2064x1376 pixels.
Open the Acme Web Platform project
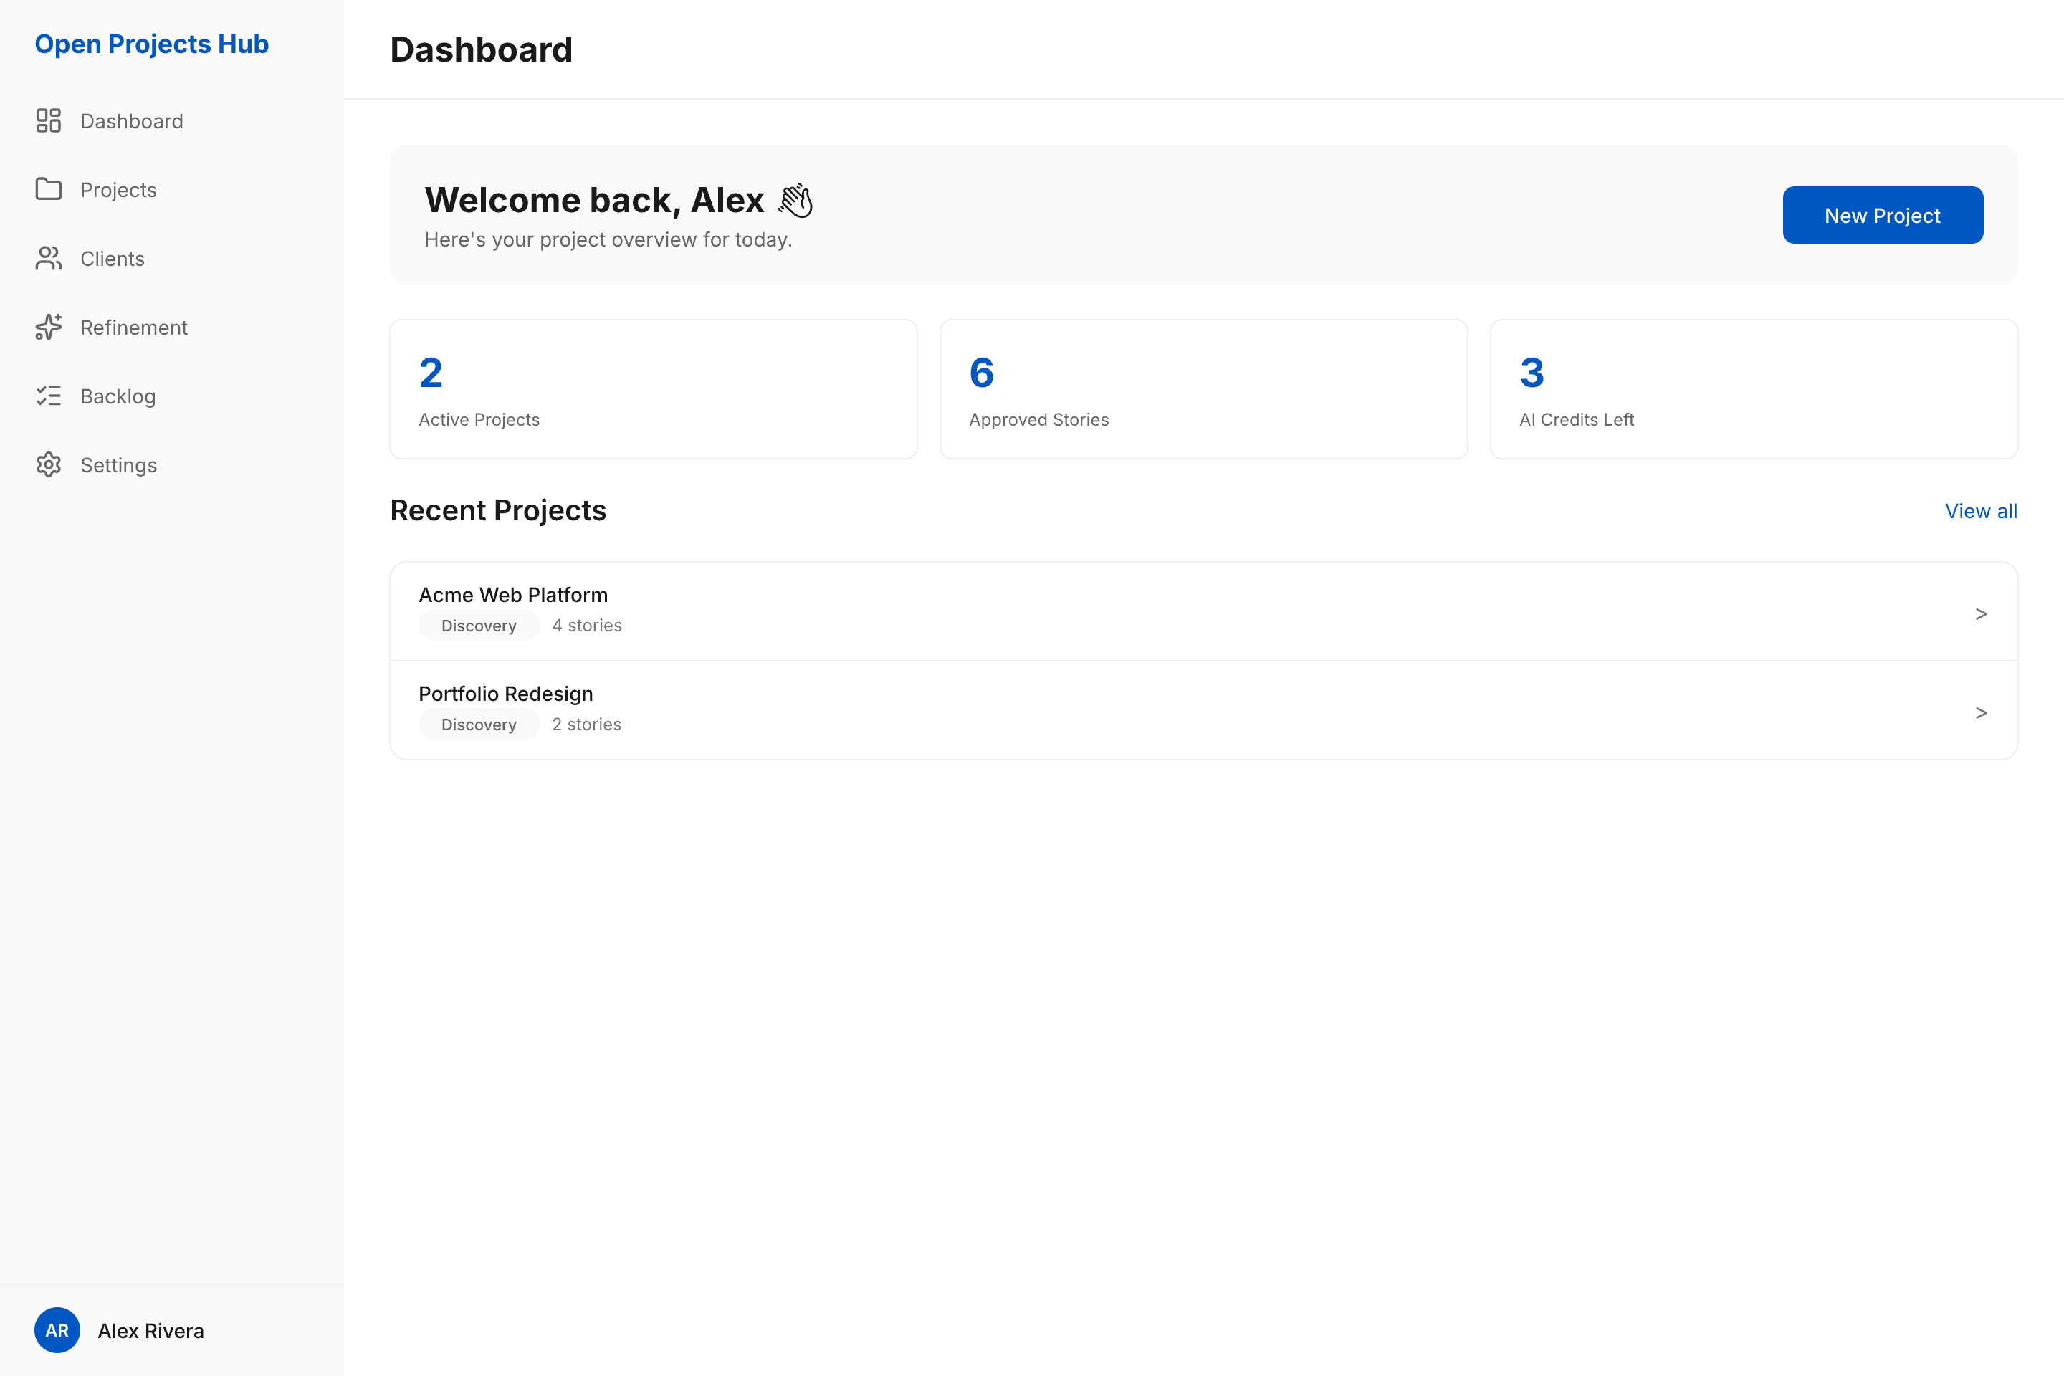tap(1203, 611)
